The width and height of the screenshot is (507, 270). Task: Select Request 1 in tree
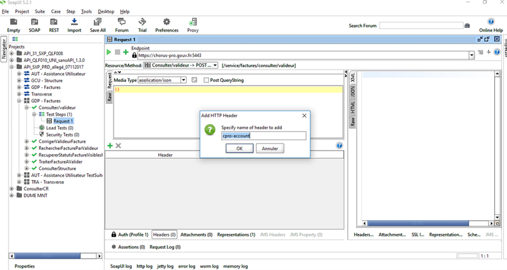(x=63, y=121)
